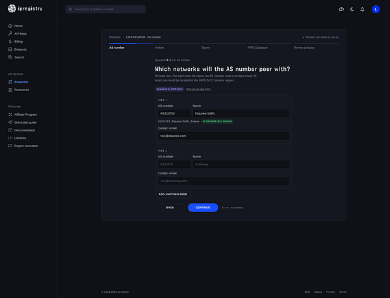
Task: Open Terms footer link
Action: tap(343, 291)
